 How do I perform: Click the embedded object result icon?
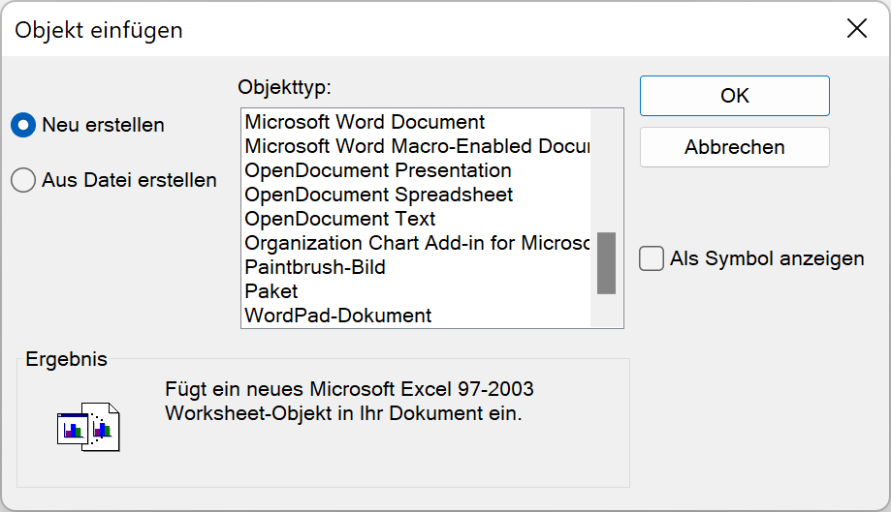tap(88, 427)
